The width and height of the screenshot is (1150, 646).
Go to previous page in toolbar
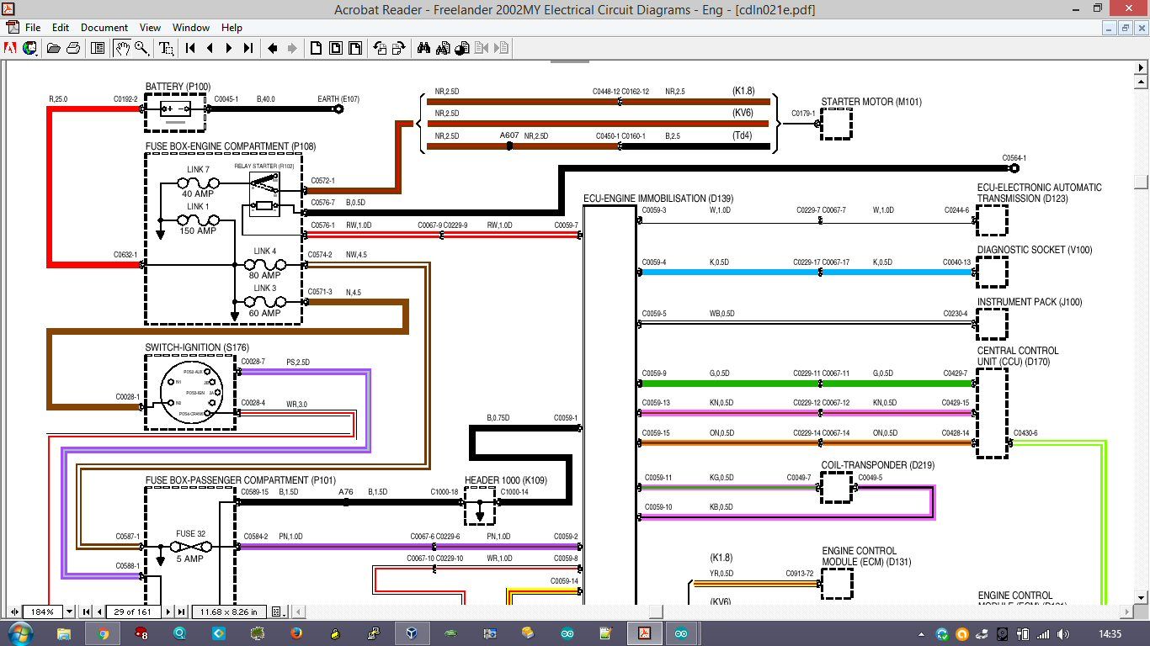click(210, 48)
